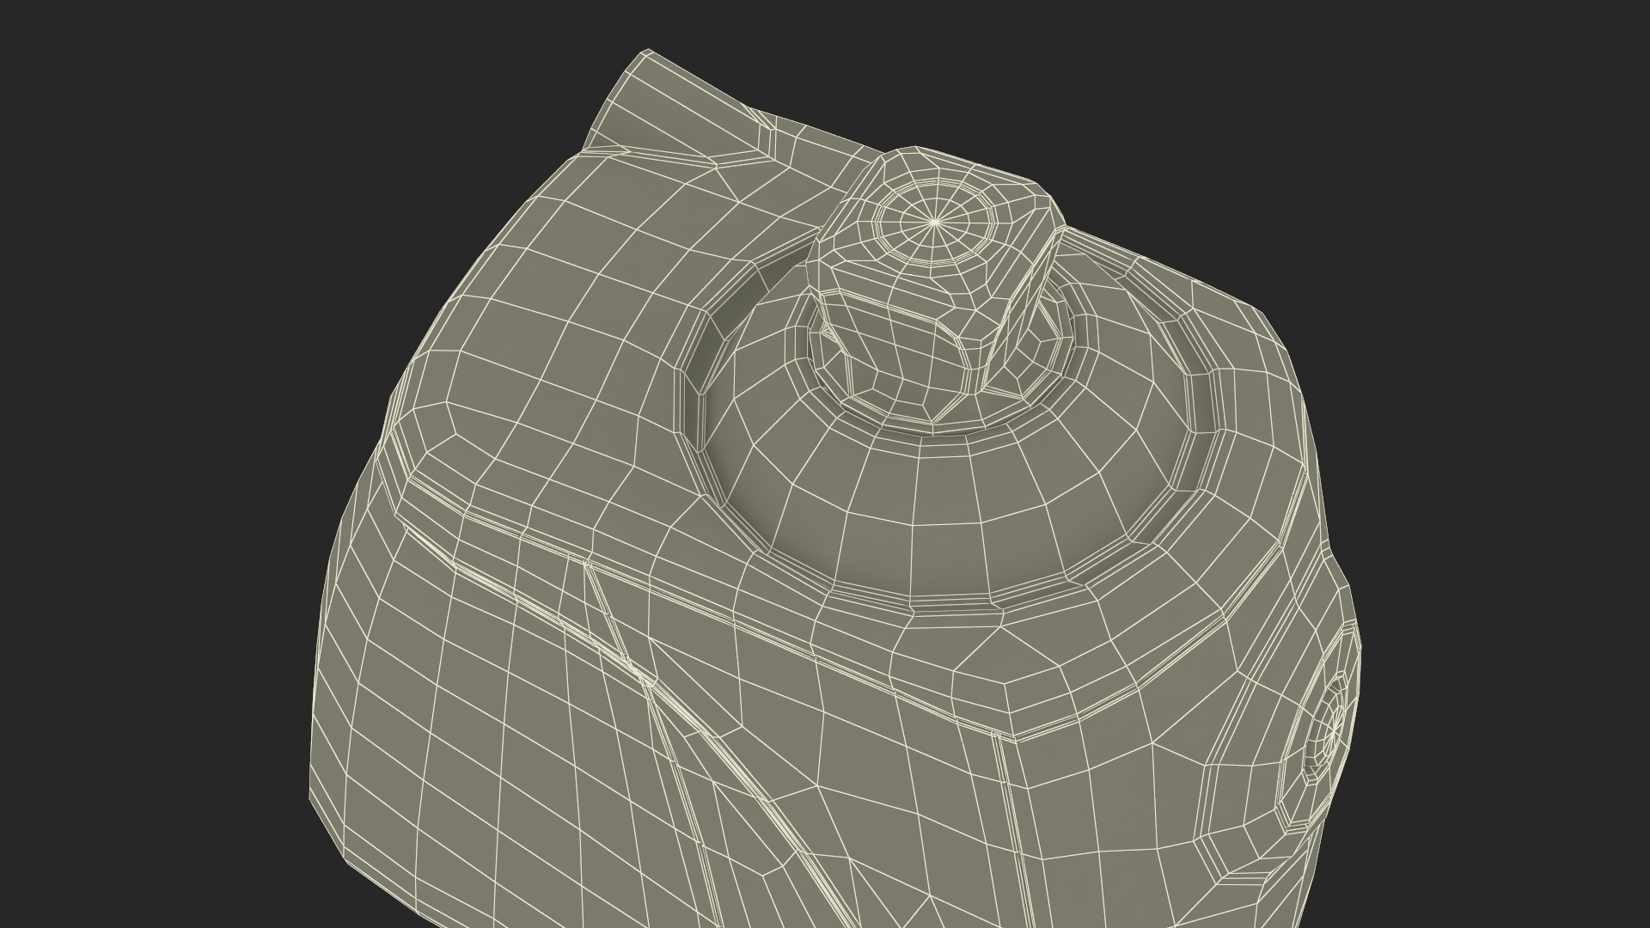Click the center vertex of the cap's top
The height and width of the screenshot is (928, 1650).
coord(934,222)
